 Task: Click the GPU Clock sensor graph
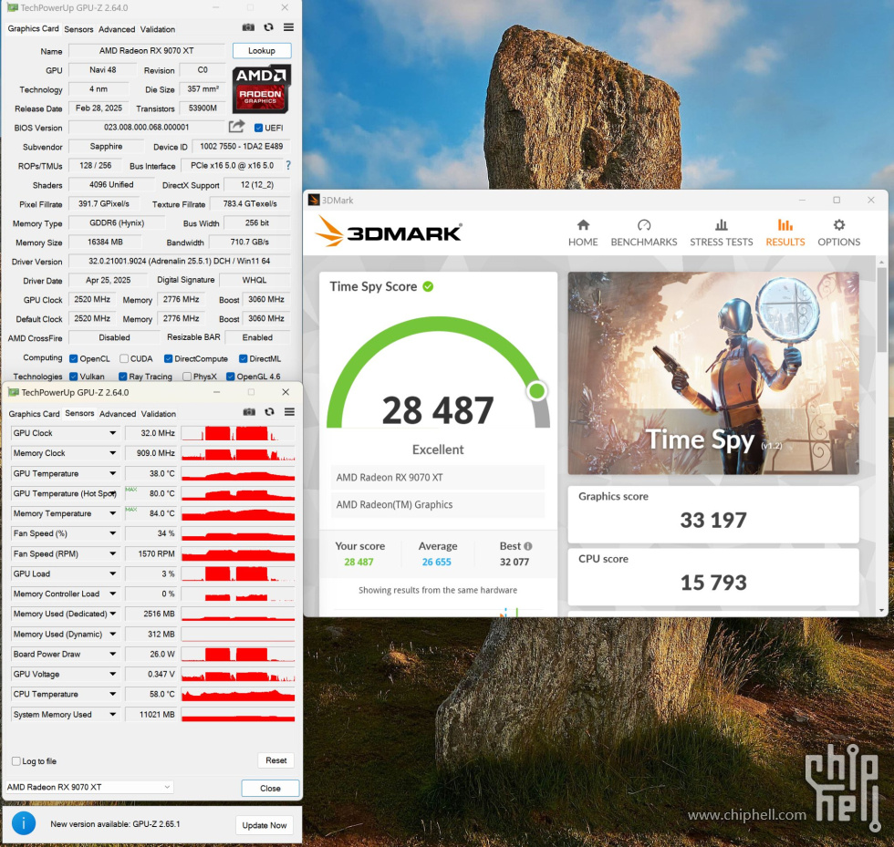pos(238,433)
